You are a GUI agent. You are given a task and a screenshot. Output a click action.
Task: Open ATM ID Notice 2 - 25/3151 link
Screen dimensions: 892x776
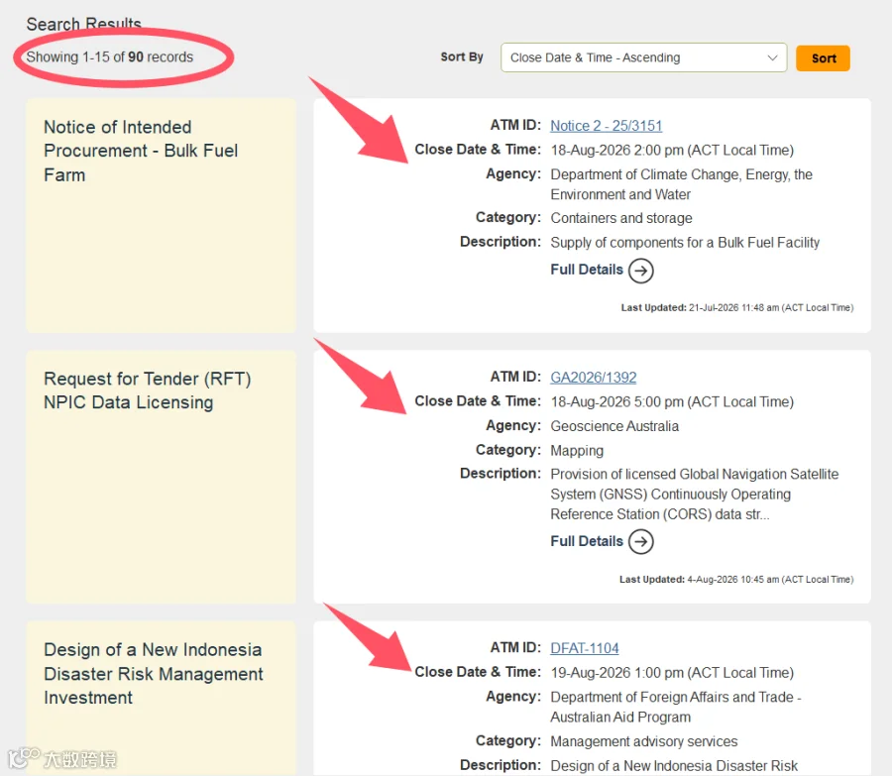click(606, 126)
